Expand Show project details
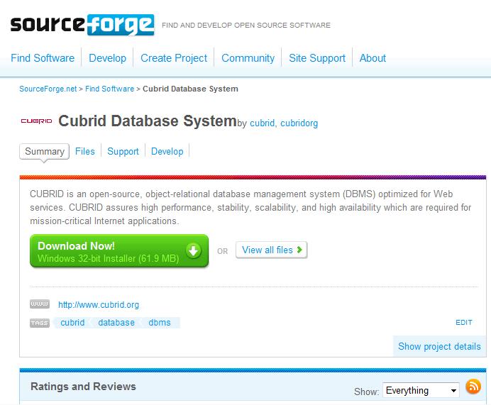The height and width of the screenshot is (405, 491). tap(439, 346)
